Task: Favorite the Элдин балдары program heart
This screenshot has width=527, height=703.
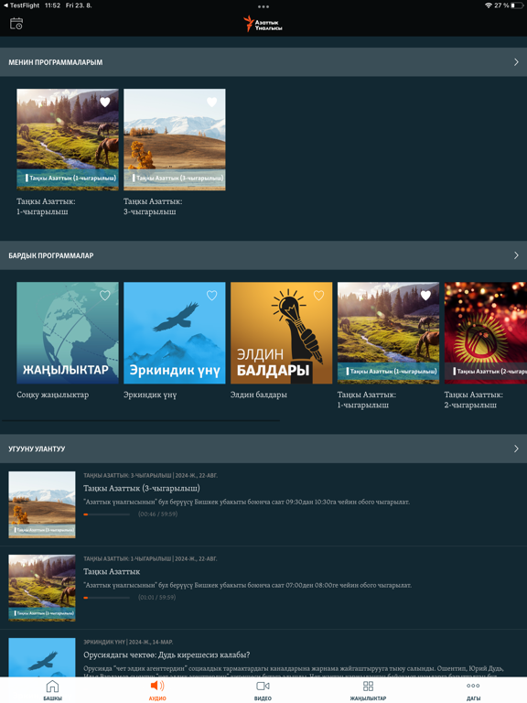Action: [x=318, y=295]
